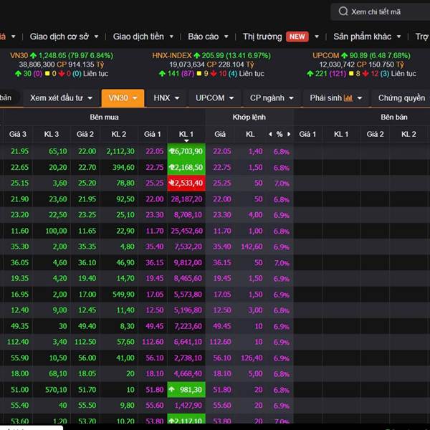Open the Chứng quyền tab
This screenshot has width=430, height=430.
[x=401, y=98]
